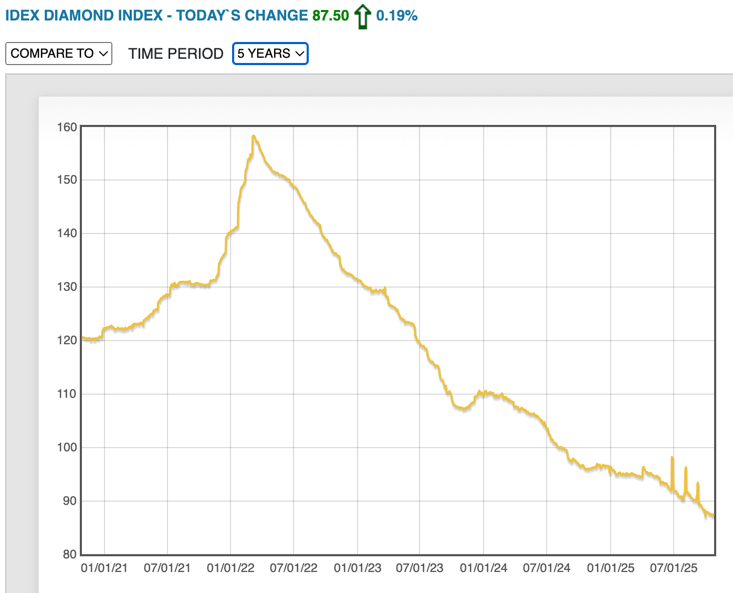This screenshot has width=733, height=593.
Task: Click the 01/01/21 x-axis date label
Action: pyautogui.click(x=104, y=568)
